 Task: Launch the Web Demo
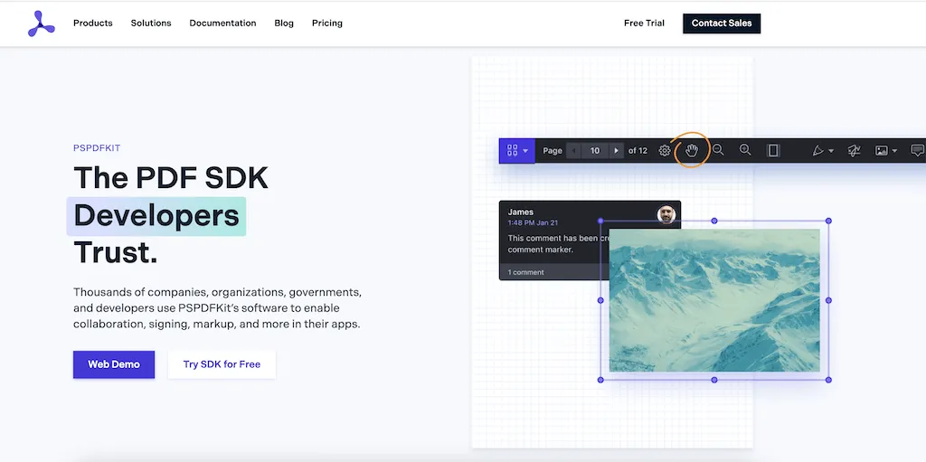click(114, 364)
